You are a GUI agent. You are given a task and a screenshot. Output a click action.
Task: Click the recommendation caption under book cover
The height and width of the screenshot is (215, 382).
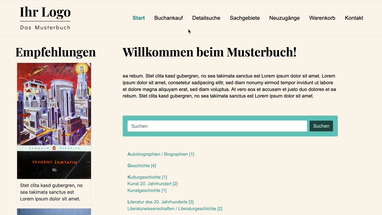(51, 192)
